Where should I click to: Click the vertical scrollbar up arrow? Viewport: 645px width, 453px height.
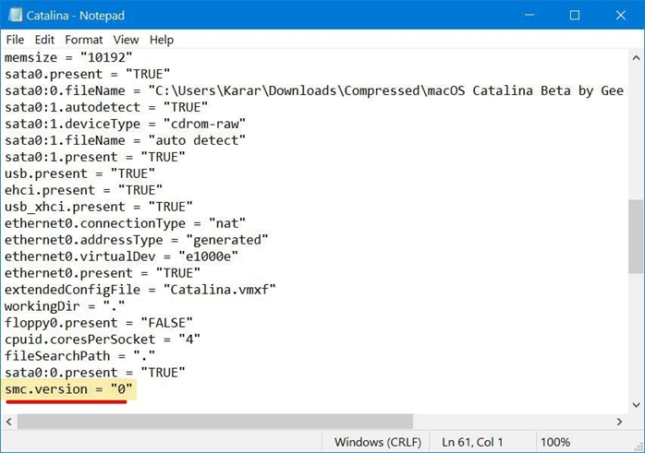[636, 58]
